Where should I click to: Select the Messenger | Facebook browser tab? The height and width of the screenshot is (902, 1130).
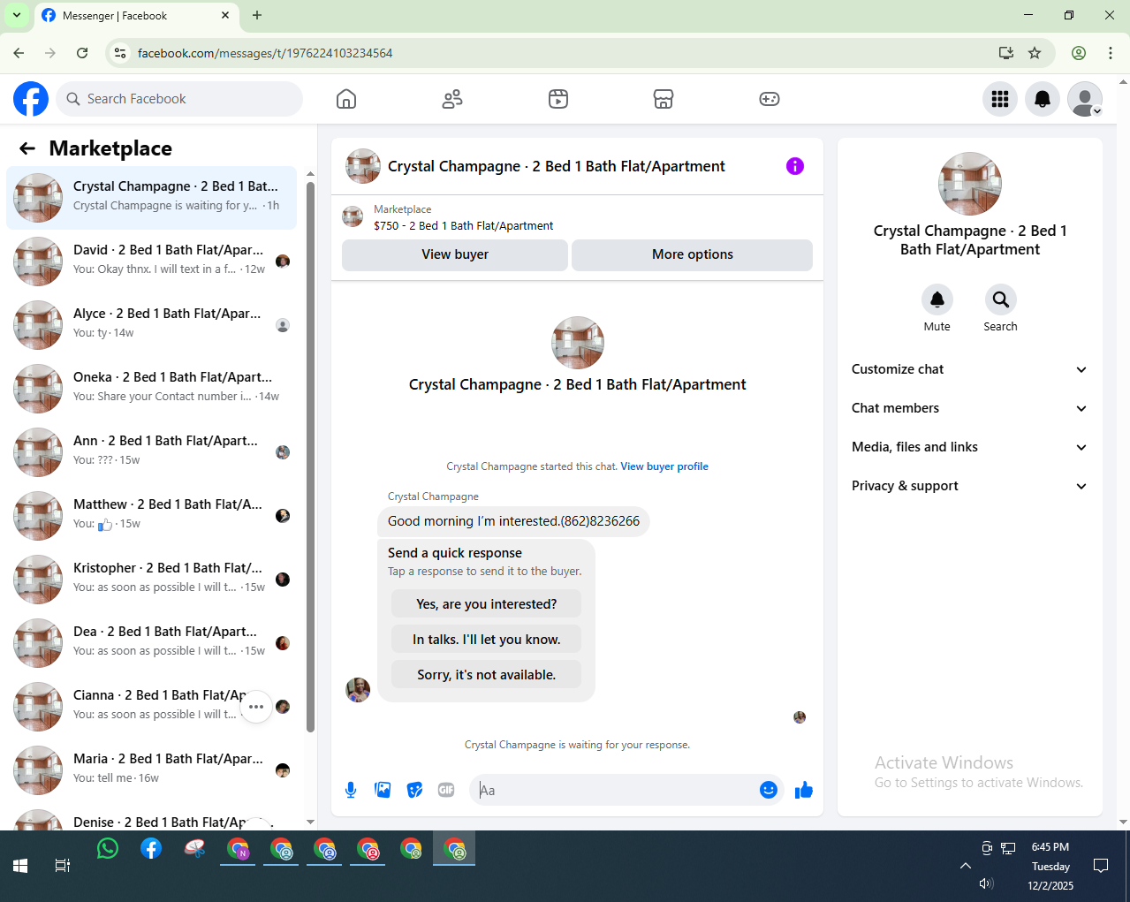(x=136, y=16)
